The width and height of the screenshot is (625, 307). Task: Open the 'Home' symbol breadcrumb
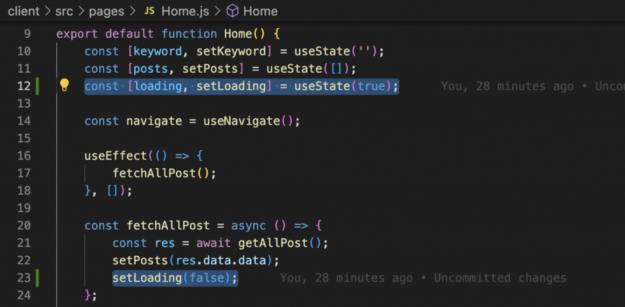click(260, 11)
